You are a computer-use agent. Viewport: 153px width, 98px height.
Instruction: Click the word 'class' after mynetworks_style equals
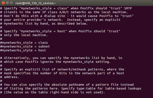[x=43, y=43]
